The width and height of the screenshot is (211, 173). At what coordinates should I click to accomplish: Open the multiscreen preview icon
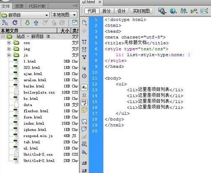[162, 11]
